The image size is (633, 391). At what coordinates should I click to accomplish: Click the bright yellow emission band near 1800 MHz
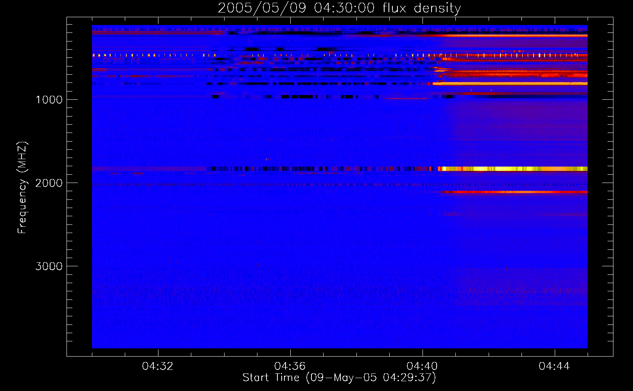513,169
